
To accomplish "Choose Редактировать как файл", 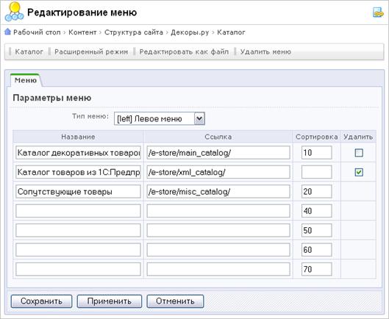I will click(x=184, y=52).
